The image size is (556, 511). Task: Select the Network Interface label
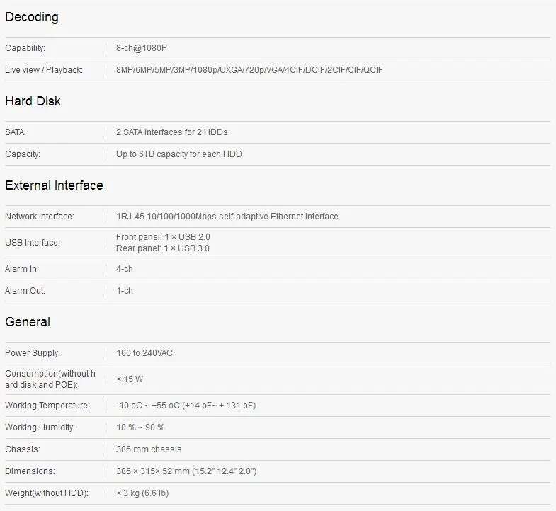coord(40,216)
